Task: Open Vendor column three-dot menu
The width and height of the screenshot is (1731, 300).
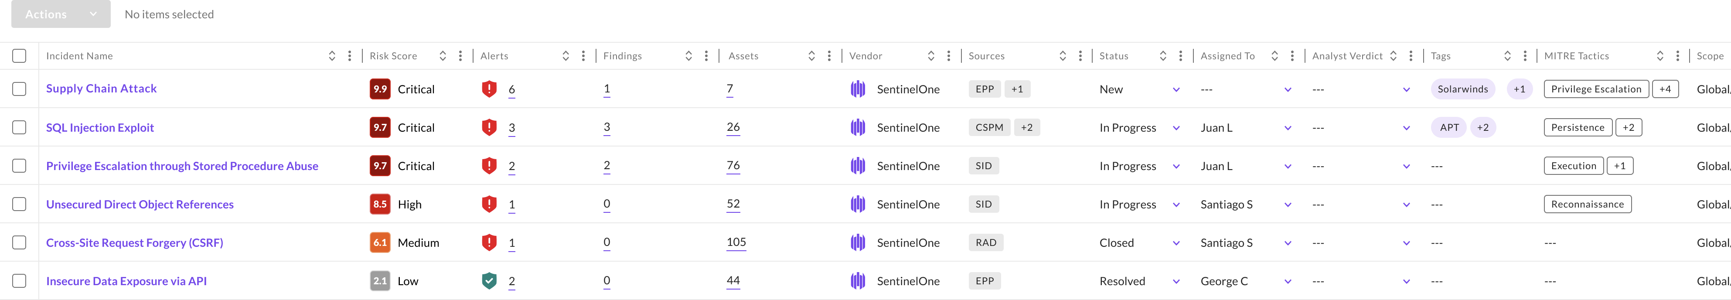Action: coord(949,56)
